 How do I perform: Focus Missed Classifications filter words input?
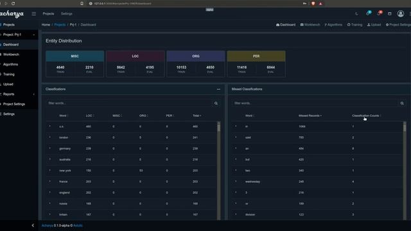pos(315,103)
